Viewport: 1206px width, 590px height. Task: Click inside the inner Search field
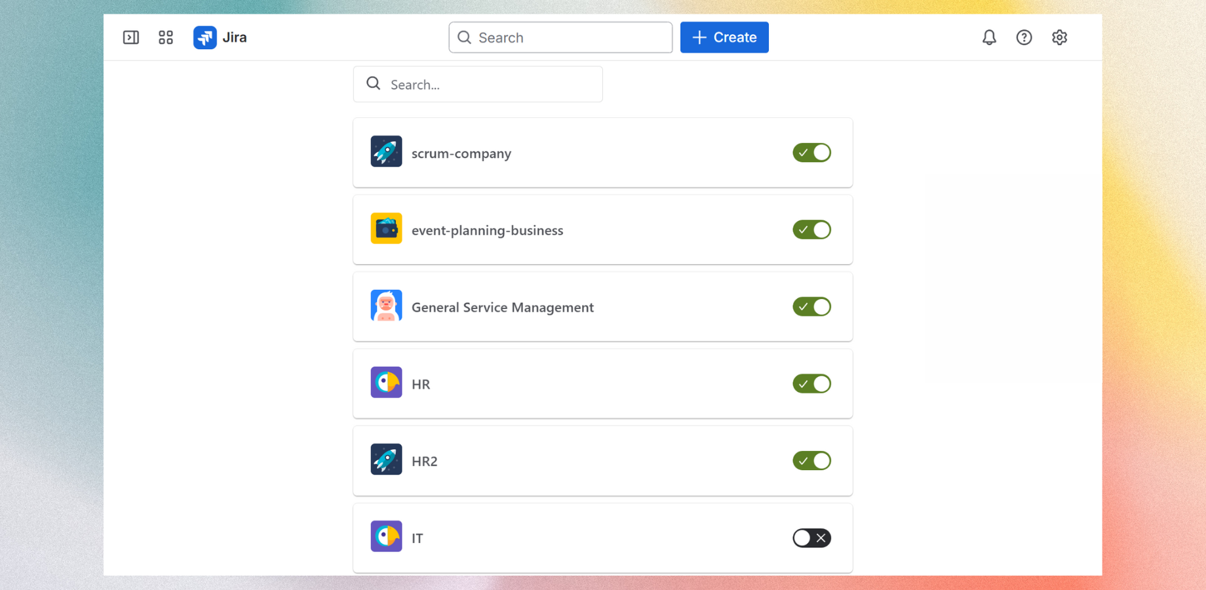pos(478,84)
